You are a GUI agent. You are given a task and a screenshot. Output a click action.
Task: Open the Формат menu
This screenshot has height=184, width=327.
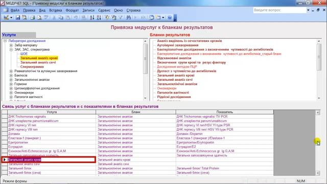[72, 10]
